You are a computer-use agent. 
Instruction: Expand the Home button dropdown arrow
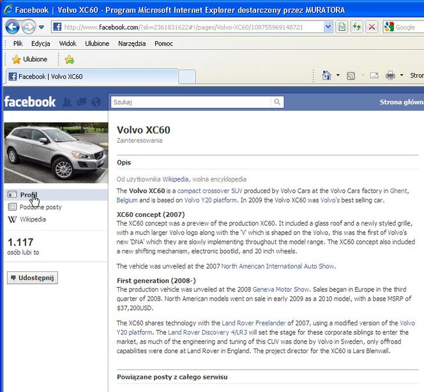tap(338, 75)
